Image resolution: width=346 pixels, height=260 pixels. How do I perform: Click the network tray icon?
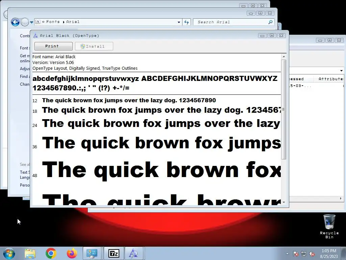[304, 254]
